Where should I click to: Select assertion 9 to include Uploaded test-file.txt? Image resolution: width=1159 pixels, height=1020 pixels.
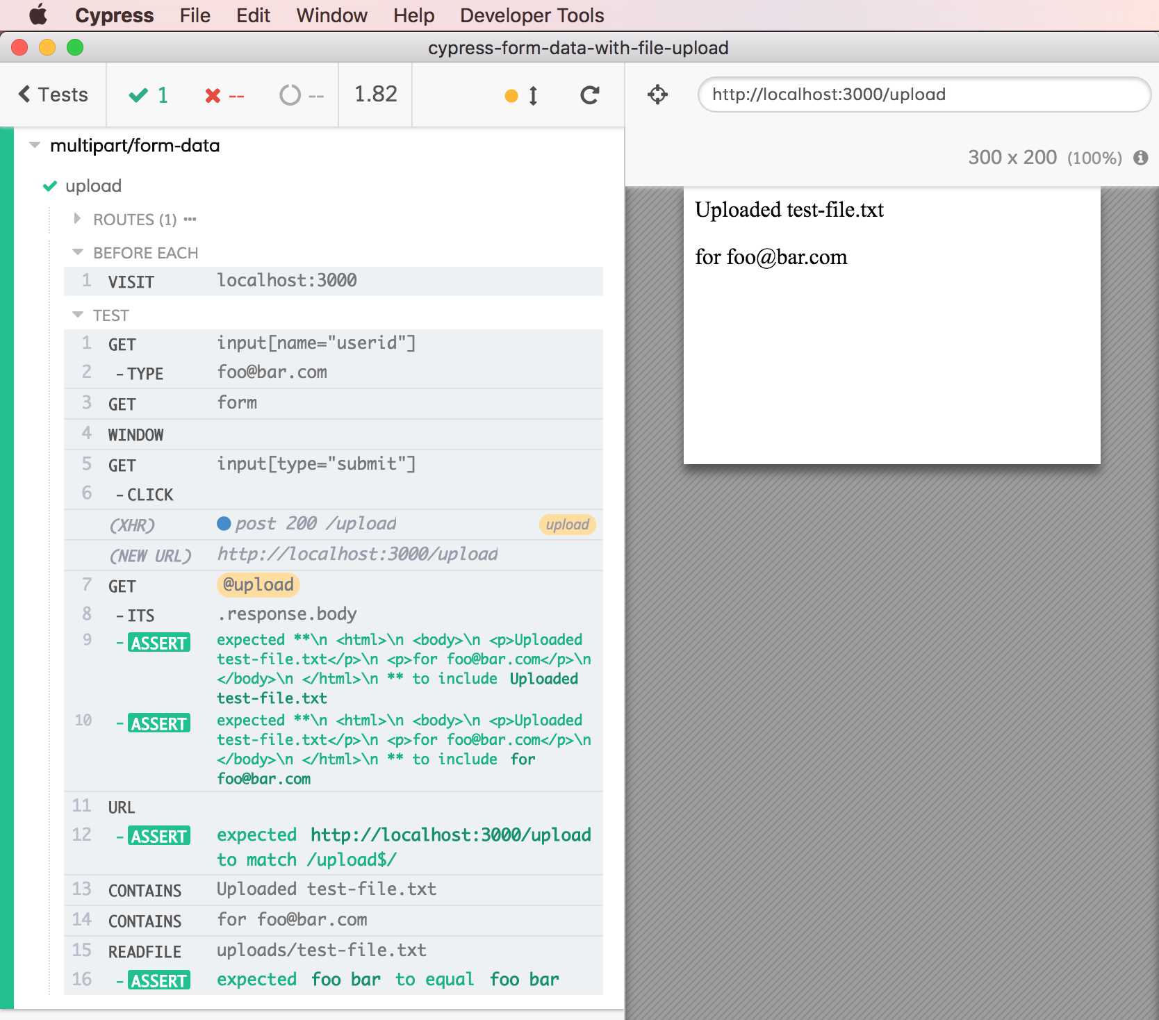pyautogui.click(x=334, y=669)
